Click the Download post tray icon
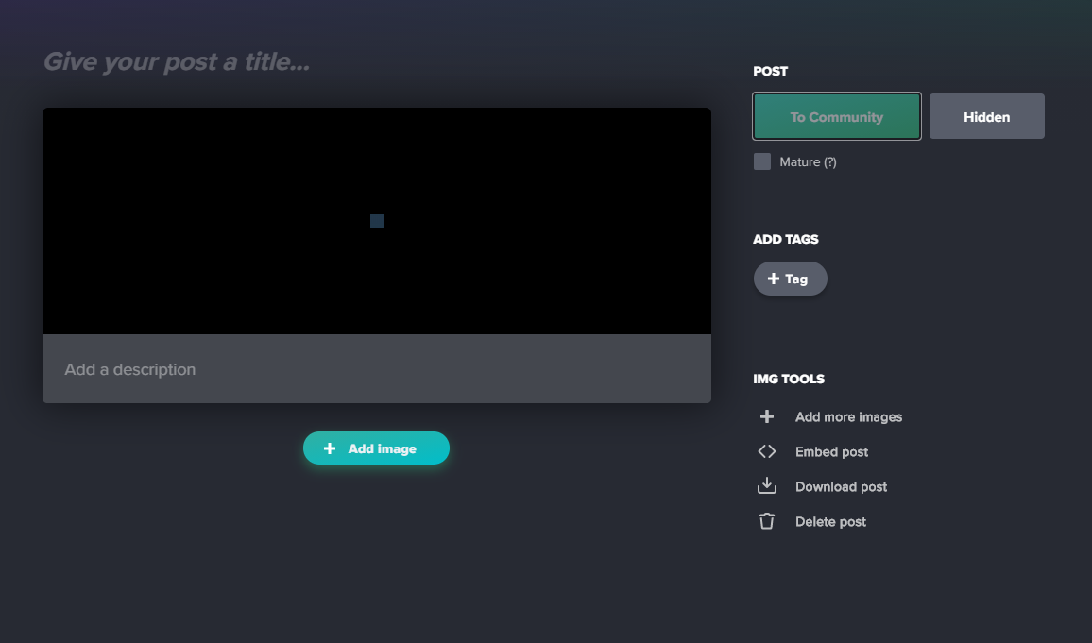Screen dimensions: 1092x643 tap(767, 485)
